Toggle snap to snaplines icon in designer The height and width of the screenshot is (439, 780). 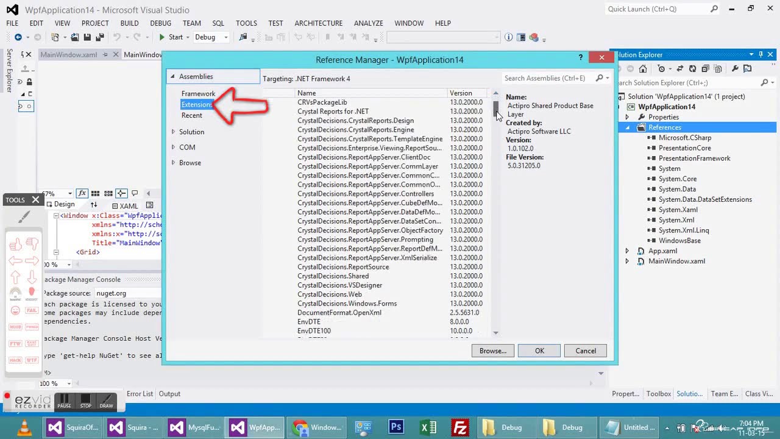pos(121,193)
